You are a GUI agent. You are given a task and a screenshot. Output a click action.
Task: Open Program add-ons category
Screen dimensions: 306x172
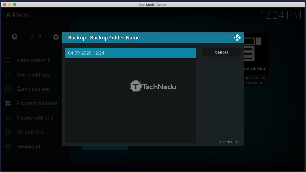point(37,103)
